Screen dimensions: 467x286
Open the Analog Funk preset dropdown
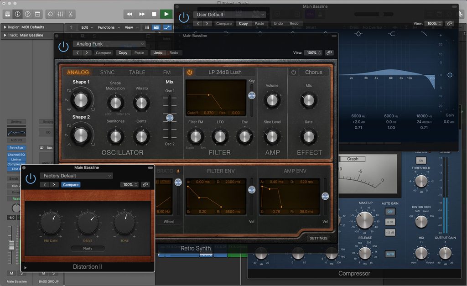(x=109, y=44)
